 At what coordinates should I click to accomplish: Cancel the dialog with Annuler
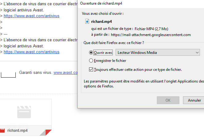[194, 100]
